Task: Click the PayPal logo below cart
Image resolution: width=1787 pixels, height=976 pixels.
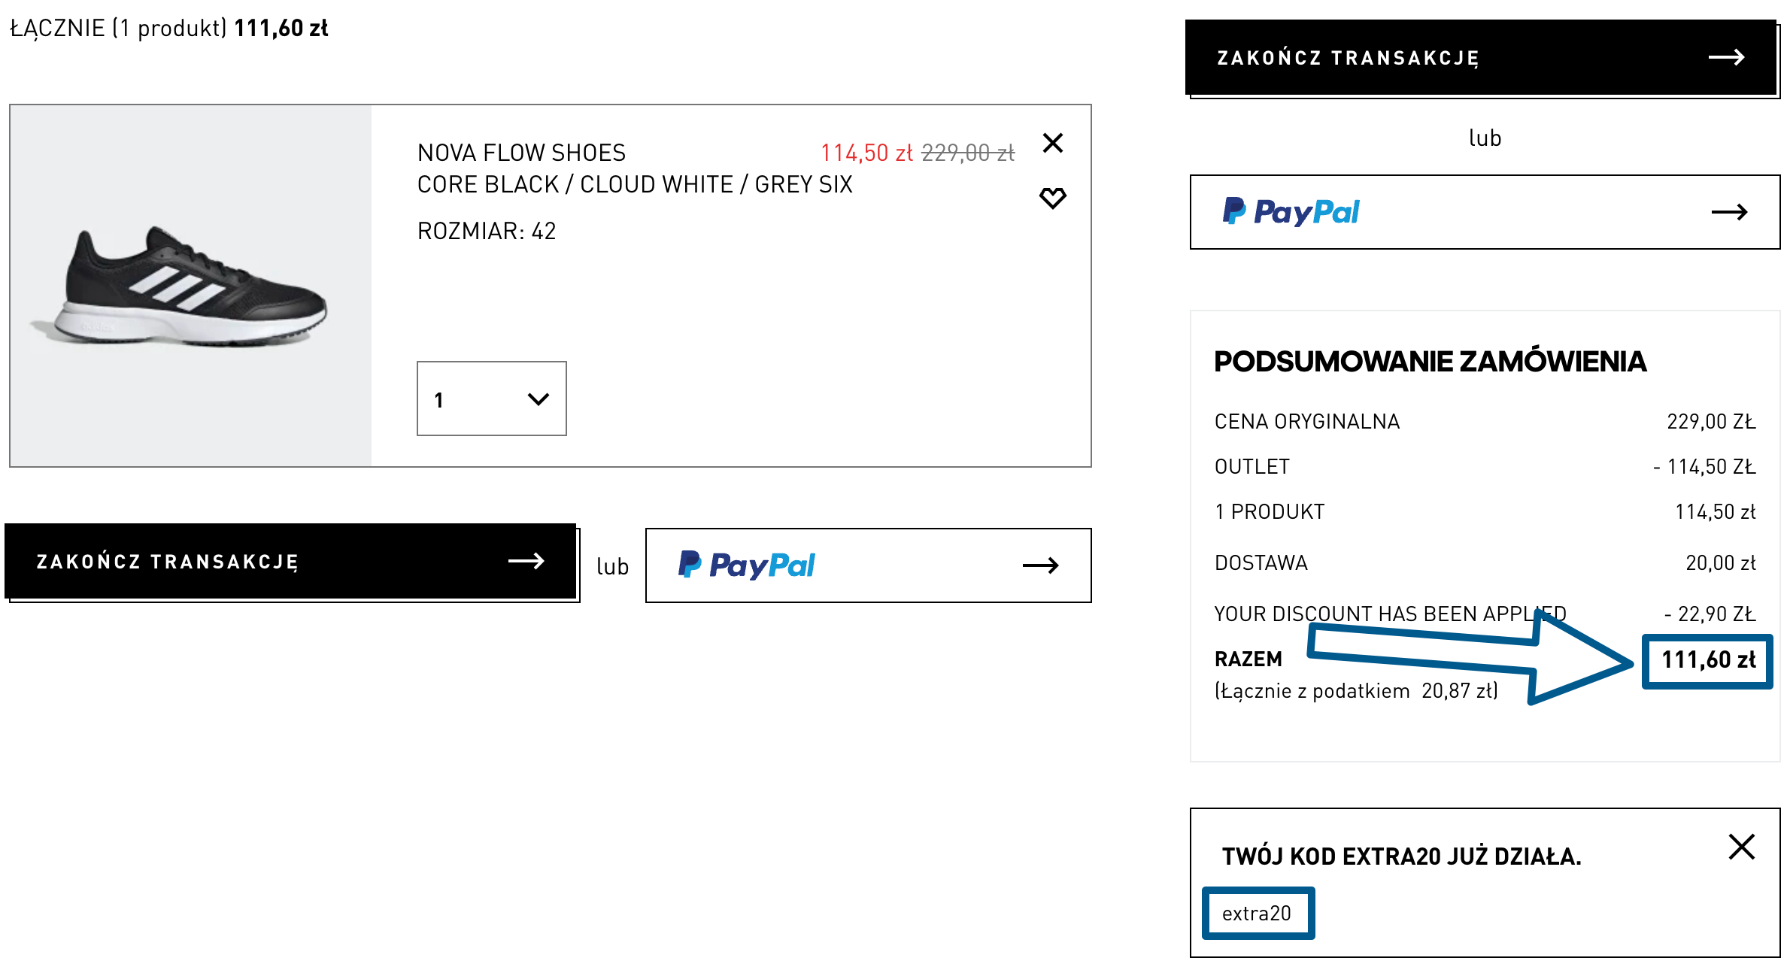Action: (x=747, y=565)
